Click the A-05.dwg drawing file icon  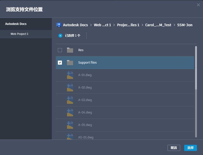70,125
